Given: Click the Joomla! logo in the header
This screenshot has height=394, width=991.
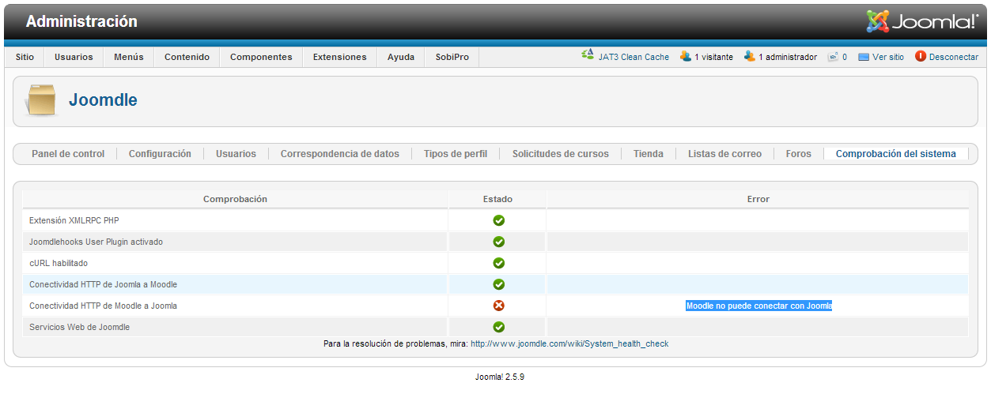Looking at the screenshot, I should click(x=922, y=21).
